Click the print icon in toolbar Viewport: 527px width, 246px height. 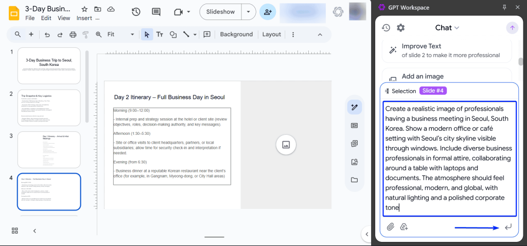point(73,34)
